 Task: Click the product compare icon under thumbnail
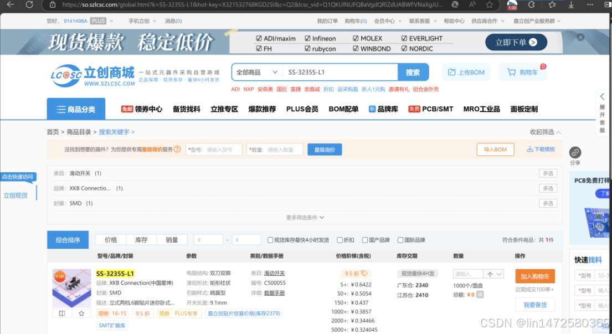pos(62,314)
